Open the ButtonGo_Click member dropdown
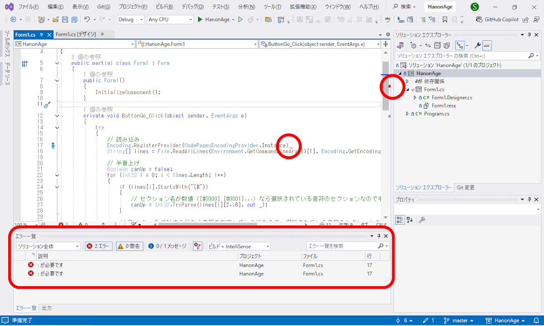544x326 pixels. (x=320, y=44)
